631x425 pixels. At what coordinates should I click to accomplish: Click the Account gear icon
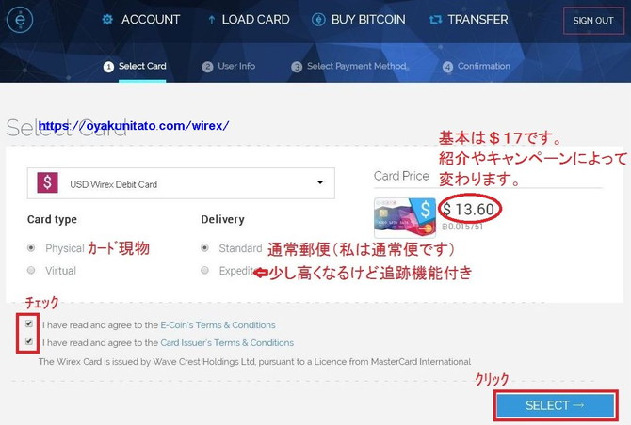click(x=107, y=20)
